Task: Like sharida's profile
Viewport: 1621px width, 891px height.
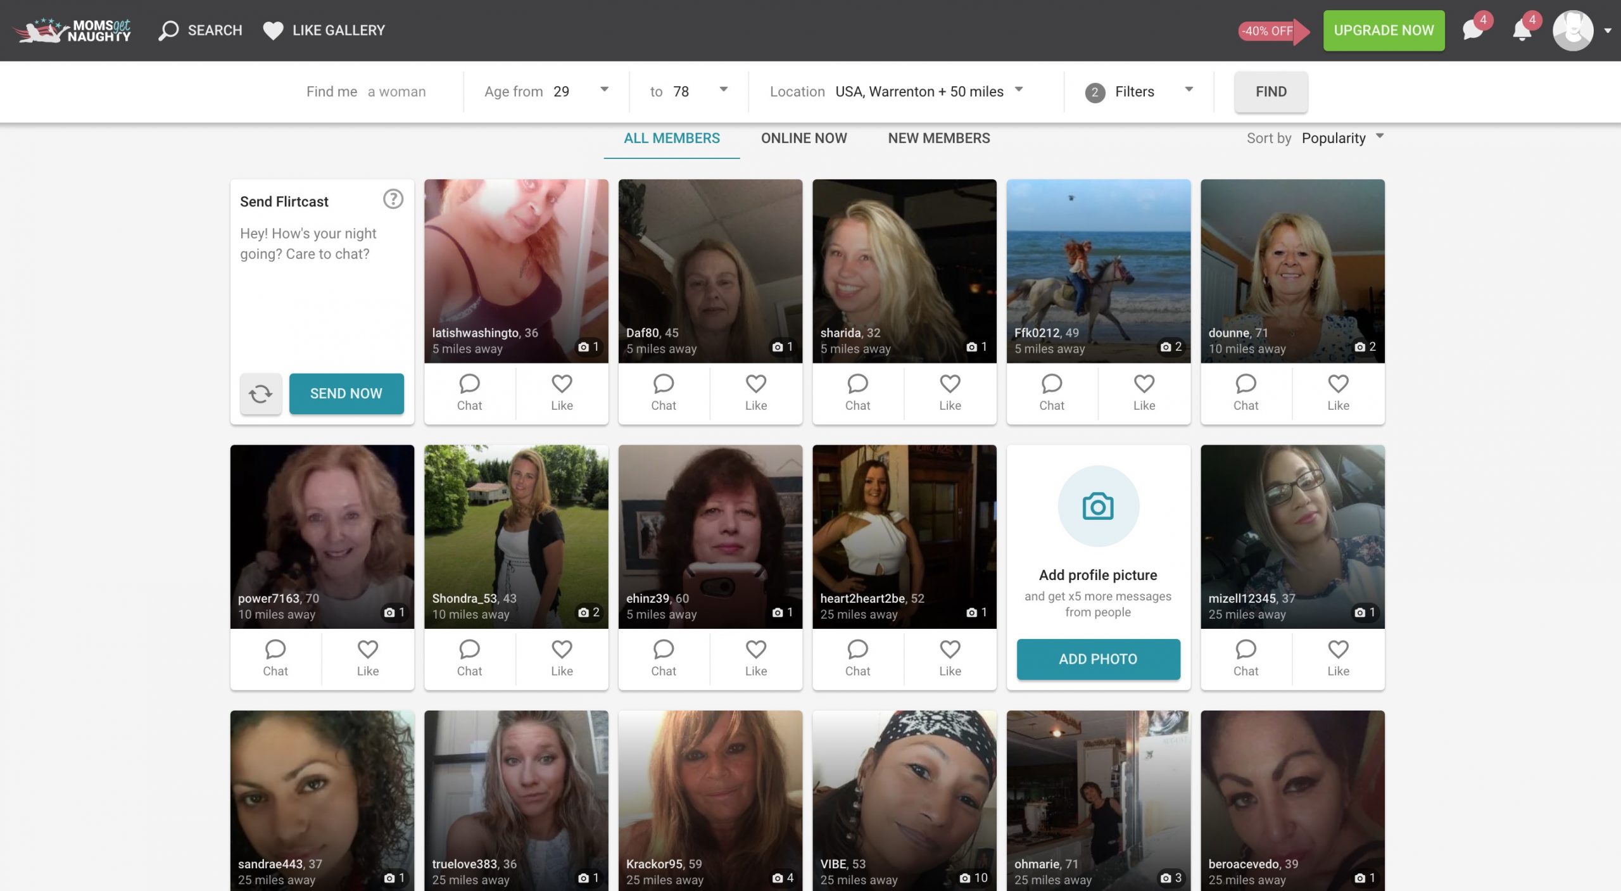Action: pyautogui.click(x=950, y=393)
